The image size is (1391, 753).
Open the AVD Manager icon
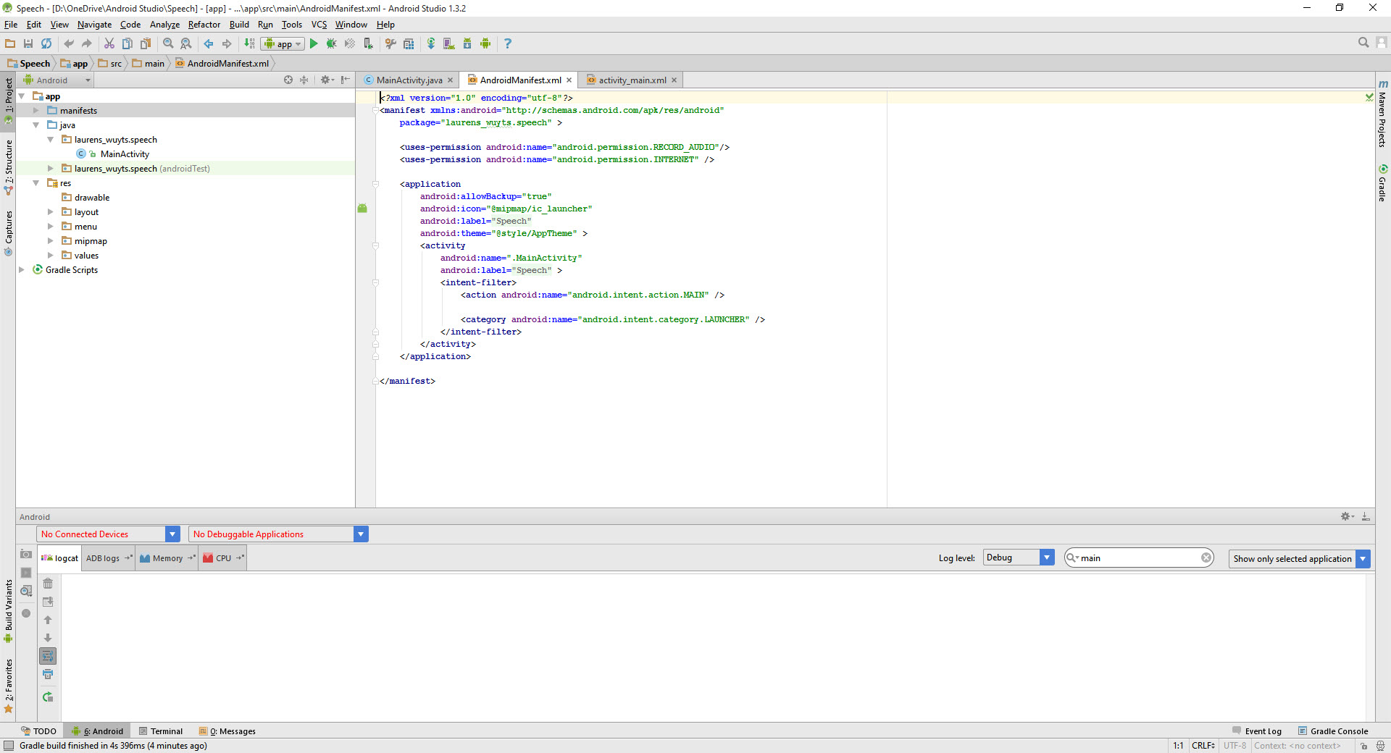449,43
